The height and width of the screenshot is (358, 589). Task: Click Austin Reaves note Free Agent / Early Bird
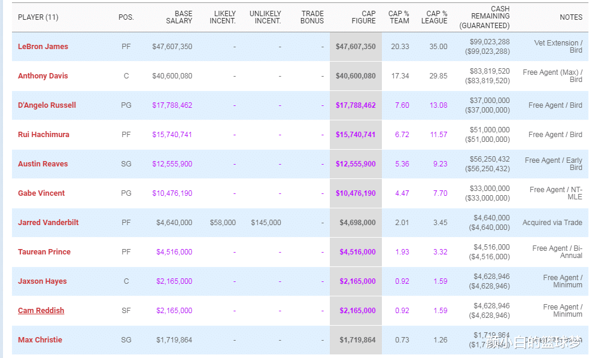coord(554,164)
